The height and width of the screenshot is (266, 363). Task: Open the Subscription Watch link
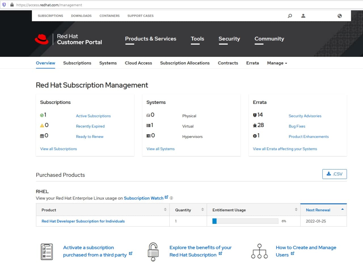tap(143, 198)
